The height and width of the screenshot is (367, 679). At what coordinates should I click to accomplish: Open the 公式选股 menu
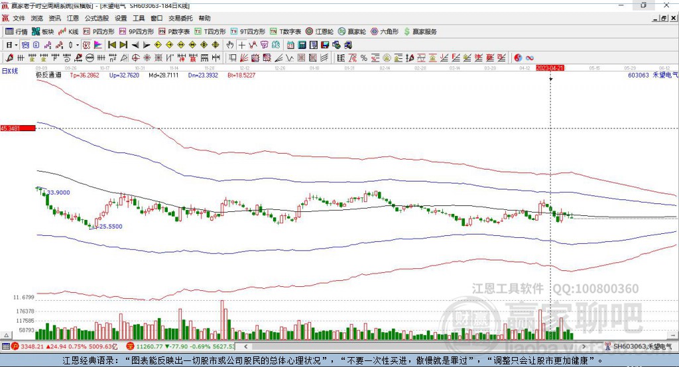[97, 18]
